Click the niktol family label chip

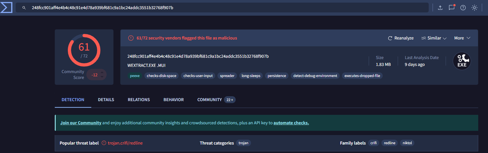pyautogui.click(x=407, y=143)
